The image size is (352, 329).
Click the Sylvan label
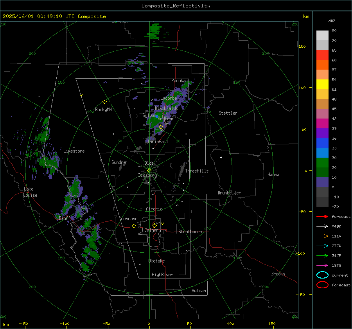tap(149, 115)
